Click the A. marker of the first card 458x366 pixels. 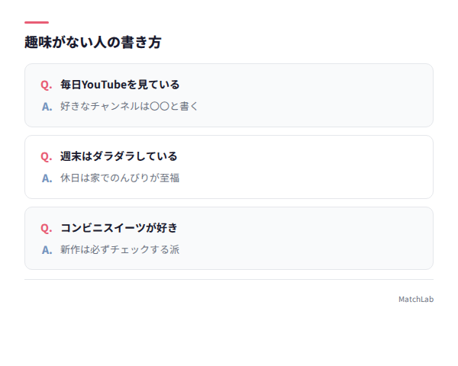[47, 107]
